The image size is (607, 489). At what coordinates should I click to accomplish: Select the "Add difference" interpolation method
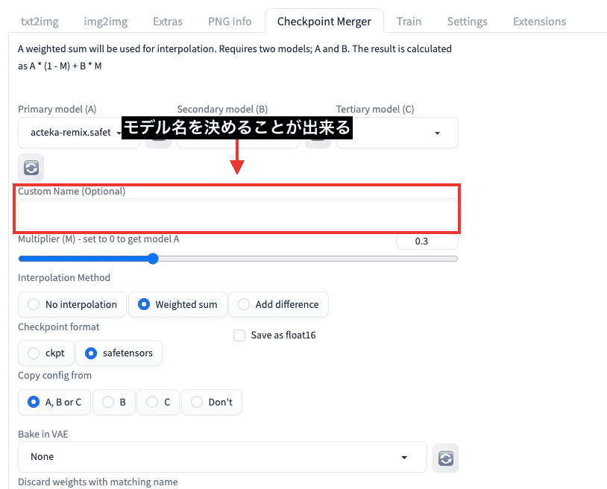pyautogui.click(x=278, y=304)
